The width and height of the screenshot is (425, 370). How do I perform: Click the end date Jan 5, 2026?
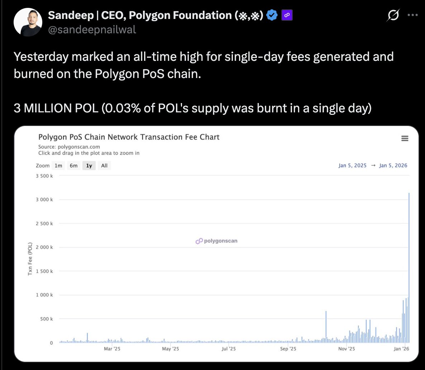393,165
